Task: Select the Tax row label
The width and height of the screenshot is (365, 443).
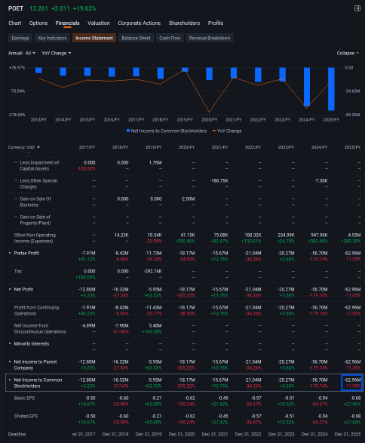Action: pyautogui.click(x=18, y=271)
